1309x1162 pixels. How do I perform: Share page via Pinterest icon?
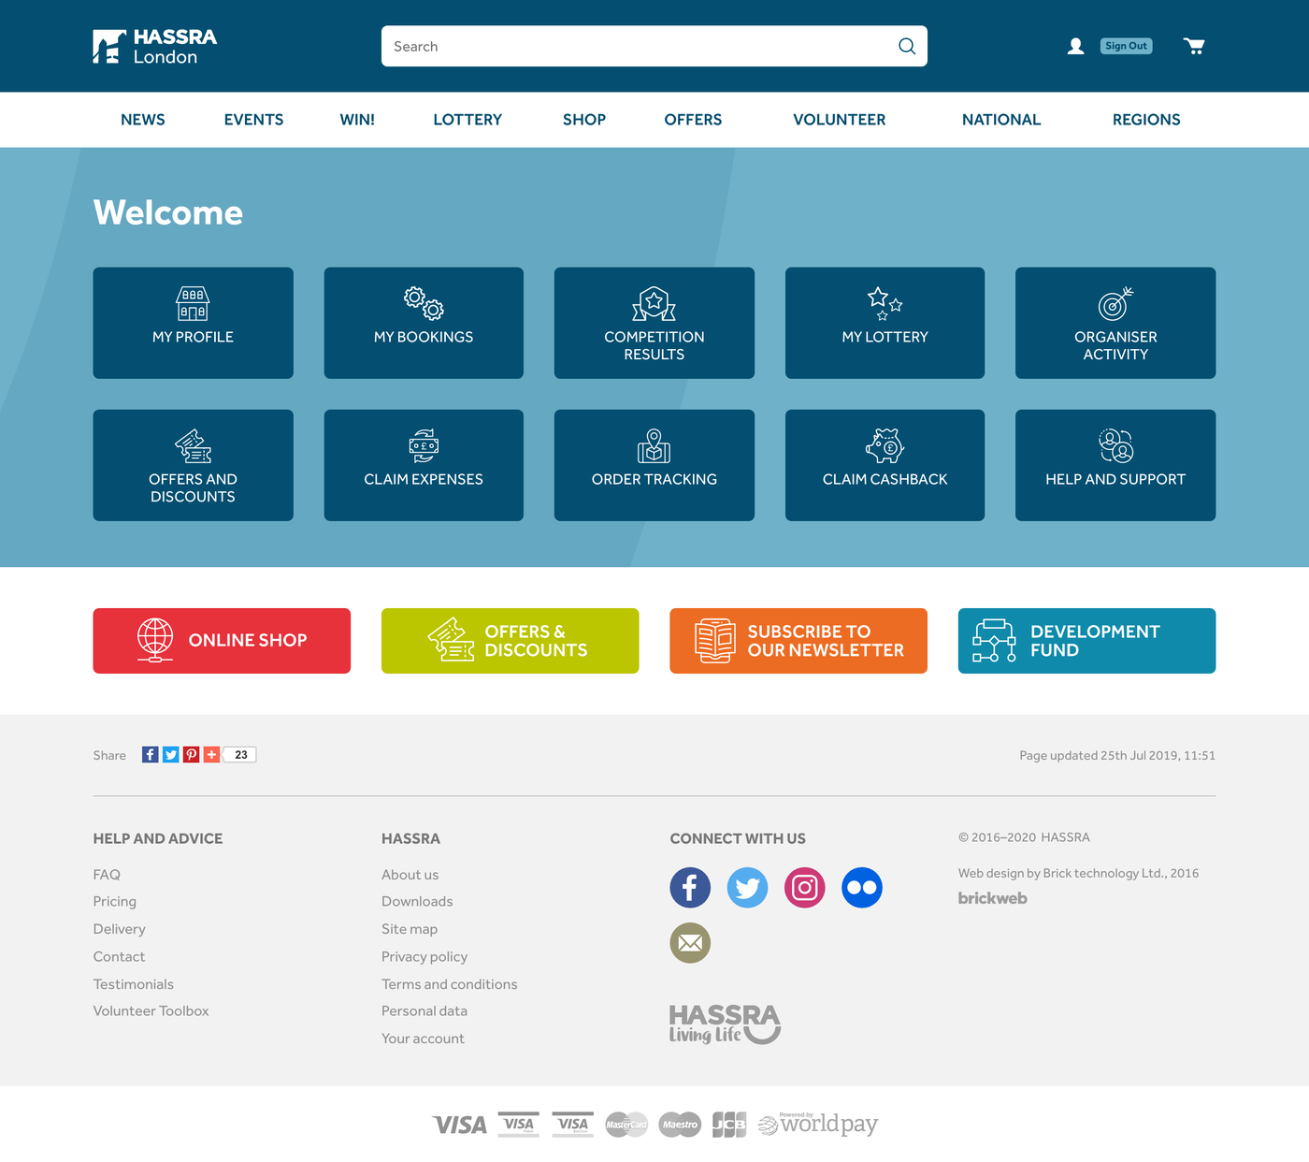(191, 755)
